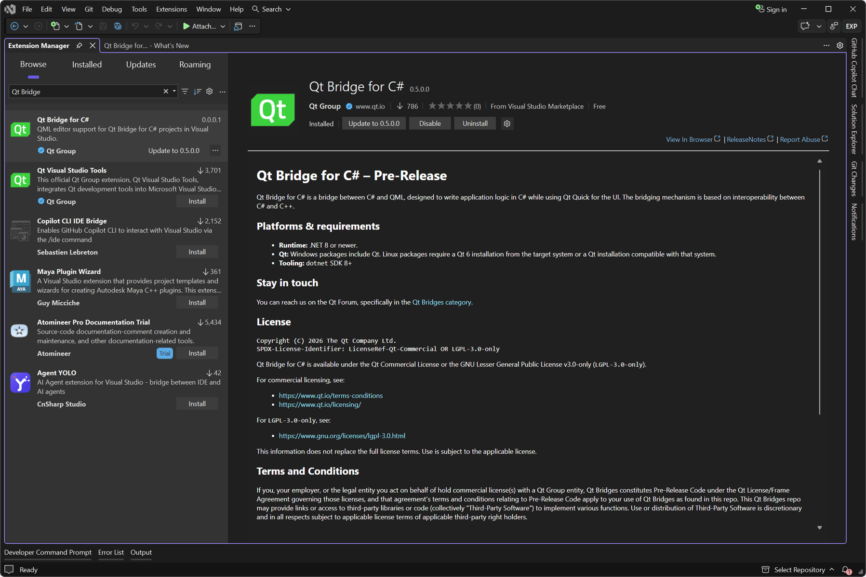866x577 pixels.
Task: Open the Roaming tab
Action: [x=195, y=65]
